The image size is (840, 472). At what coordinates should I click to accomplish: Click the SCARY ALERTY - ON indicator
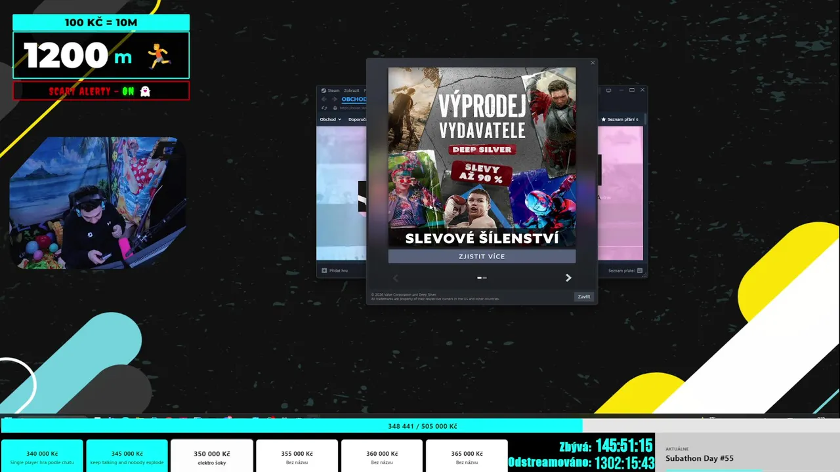coord(101,91)
